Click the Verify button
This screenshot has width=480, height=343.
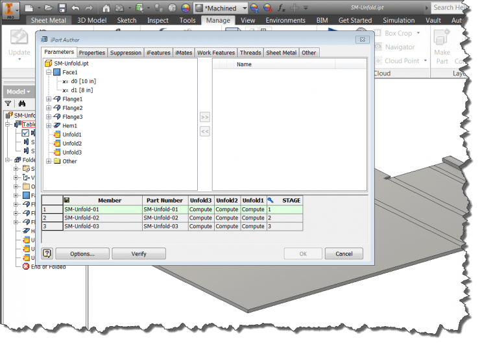pyautogui.click(x=139, y=254)
